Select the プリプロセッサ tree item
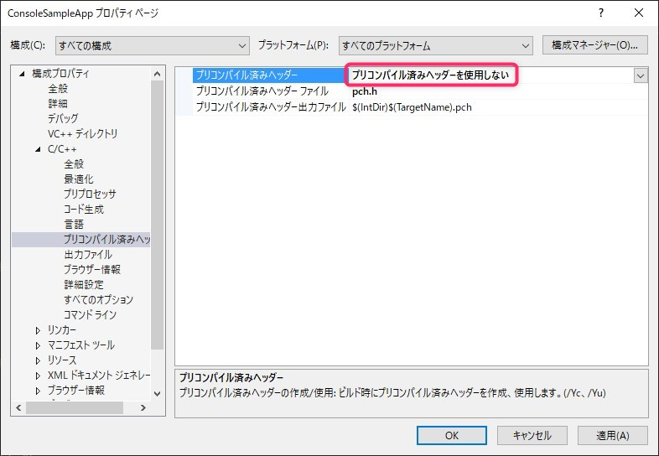 coord(90,194)
